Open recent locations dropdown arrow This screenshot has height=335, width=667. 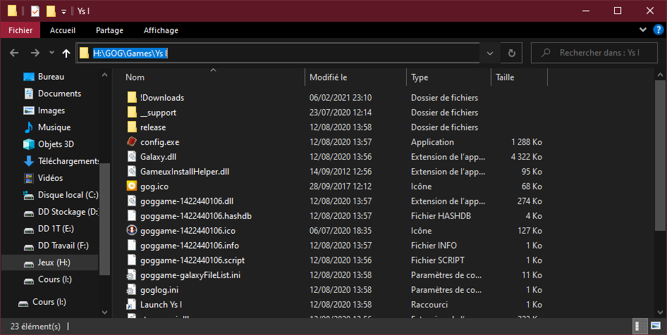51,53
